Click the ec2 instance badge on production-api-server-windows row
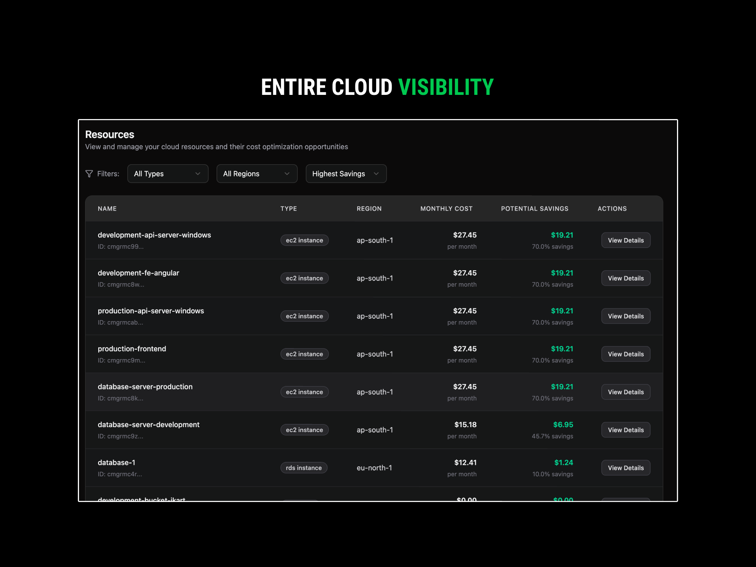 click(x=304, y=316)
